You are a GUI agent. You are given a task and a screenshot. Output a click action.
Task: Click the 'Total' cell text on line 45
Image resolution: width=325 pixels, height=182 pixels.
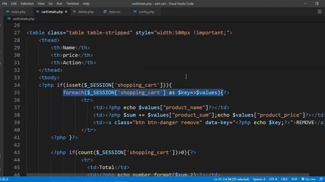click(x=107, y=167)
